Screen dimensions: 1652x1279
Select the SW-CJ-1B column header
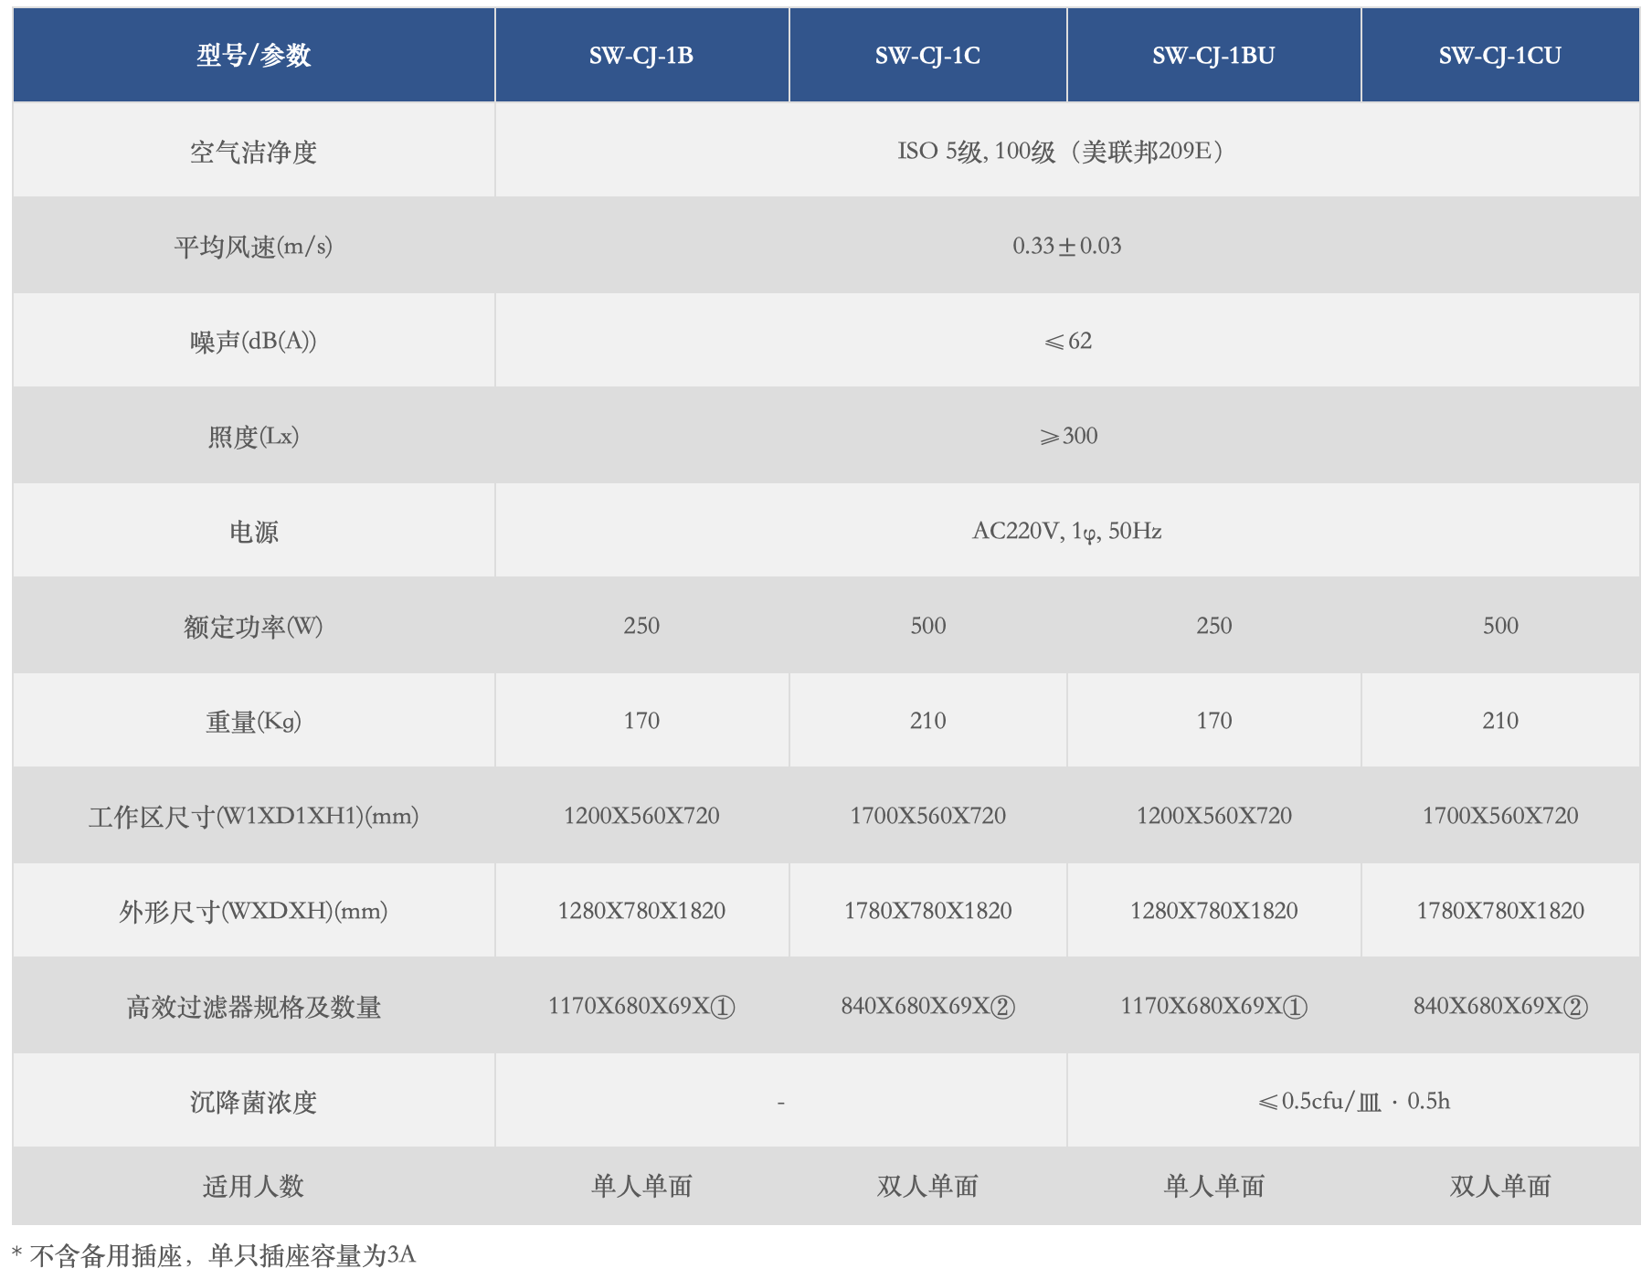tap(641, 53)
